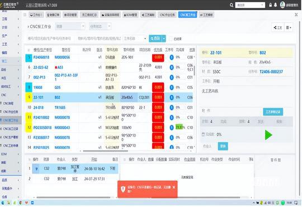302x207 pixels.
Task: Click the cyan row number 8 marker
Action: point(29,87)
